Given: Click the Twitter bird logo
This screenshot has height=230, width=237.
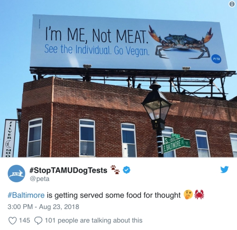Looking at the screenshot, I should 224,170.
